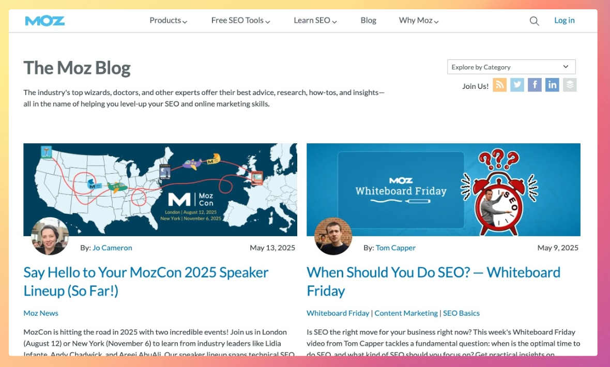The width and height of the screenshot is (610, 367).
Task: Expand the Free SEO Tools menu
Action: point(240,21)
